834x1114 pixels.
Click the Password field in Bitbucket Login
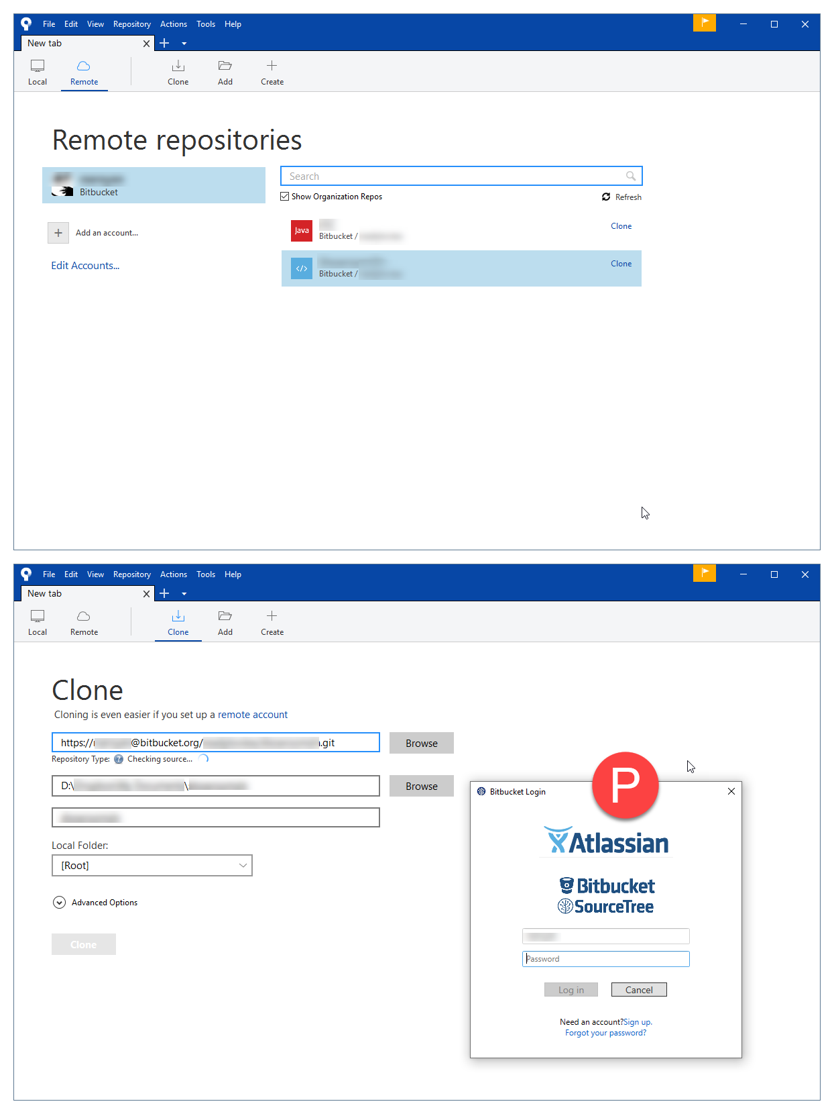(x=606, y=959)
